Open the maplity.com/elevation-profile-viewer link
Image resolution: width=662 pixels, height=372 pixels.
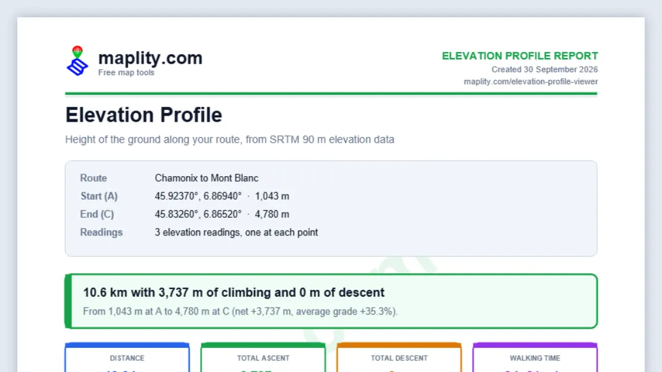(531, 82)
